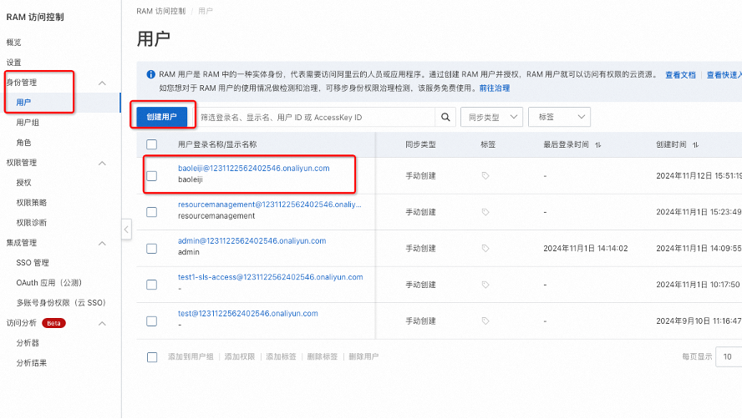Open 授权 in the sidebar
This screenshot has height=419, width=742.
tap(23, 183)
